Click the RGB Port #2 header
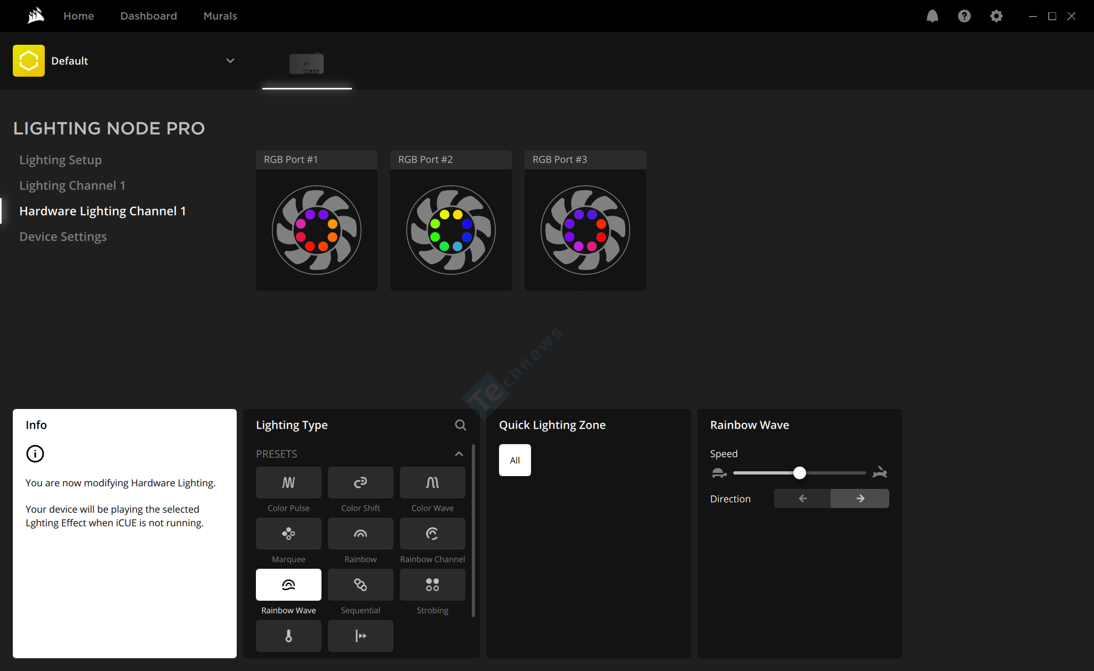1094x671 pixels. [x=451, y=160]
